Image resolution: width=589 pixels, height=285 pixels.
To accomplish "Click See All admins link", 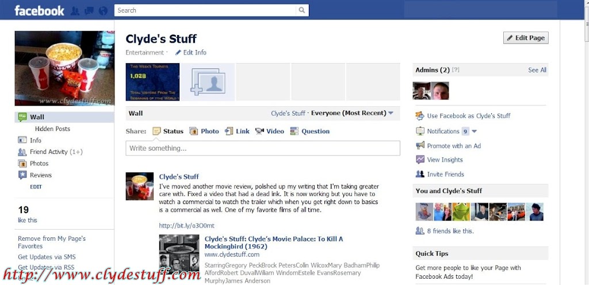I will click(x=537, y=70).
